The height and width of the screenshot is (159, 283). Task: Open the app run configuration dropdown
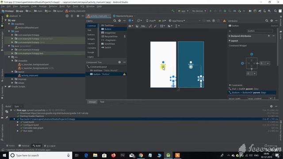click(183, 11)
